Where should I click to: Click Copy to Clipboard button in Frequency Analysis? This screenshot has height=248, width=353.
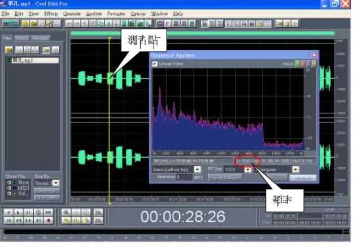point(224,177)
